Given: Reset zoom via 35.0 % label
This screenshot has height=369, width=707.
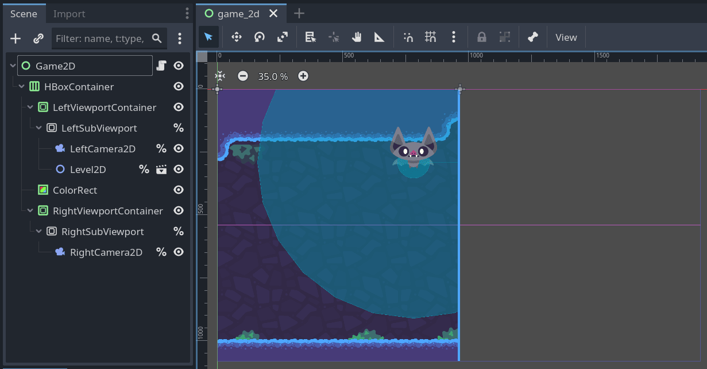Looking at the screenshot, I should point(273,76).
